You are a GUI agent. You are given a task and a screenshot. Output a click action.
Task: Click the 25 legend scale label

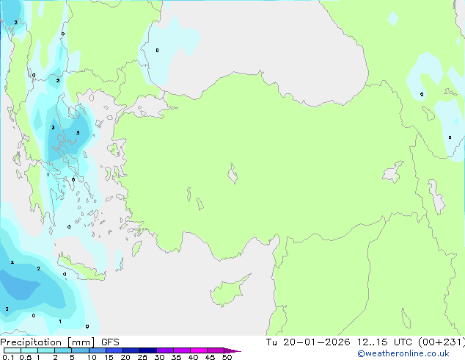pos(142,357)
